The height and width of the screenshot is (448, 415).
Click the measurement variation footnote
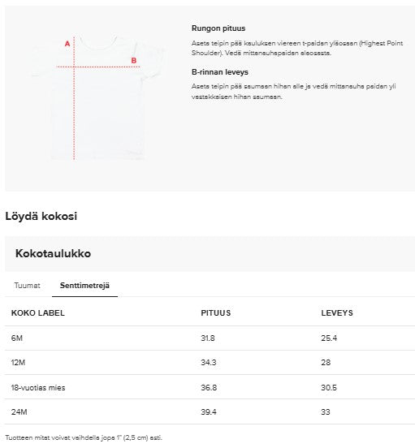[x=84, y=437]
